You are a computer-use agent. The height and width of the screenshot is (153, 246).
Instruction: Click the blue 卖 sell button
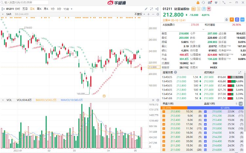pos(237,20)
